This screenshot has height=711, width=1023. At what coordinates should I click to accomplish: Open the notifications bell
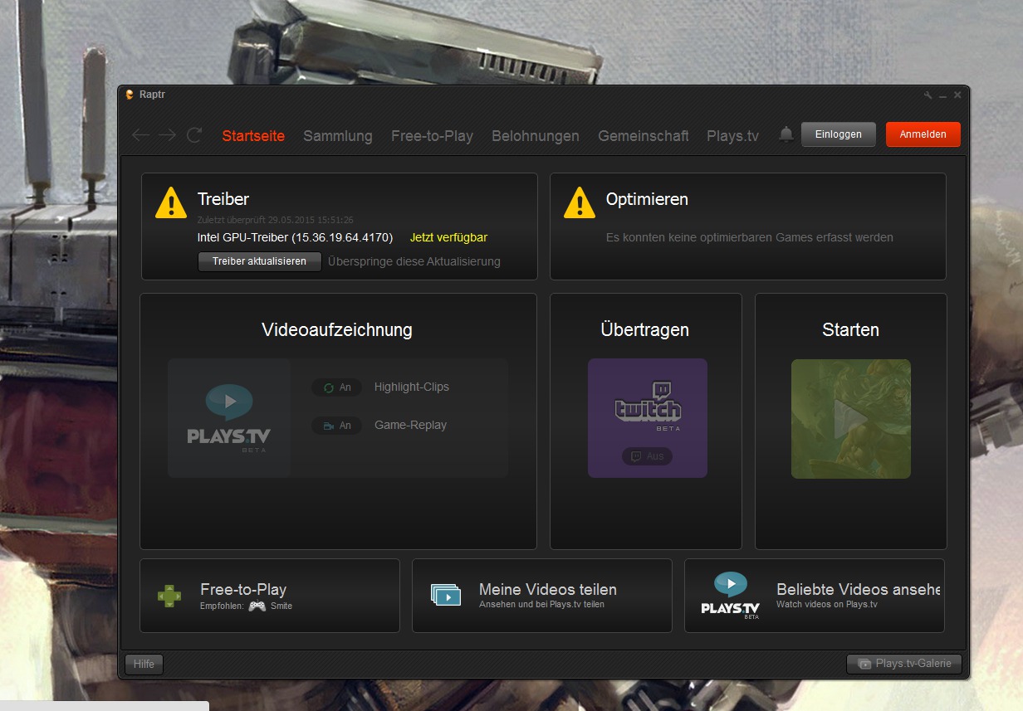[786, 134]
